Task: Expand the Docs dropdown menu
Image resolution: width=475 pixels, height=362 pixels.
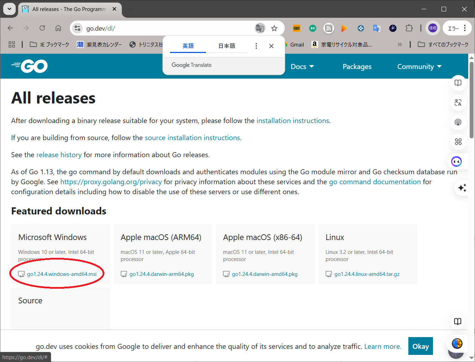Action: coord(302,66)
